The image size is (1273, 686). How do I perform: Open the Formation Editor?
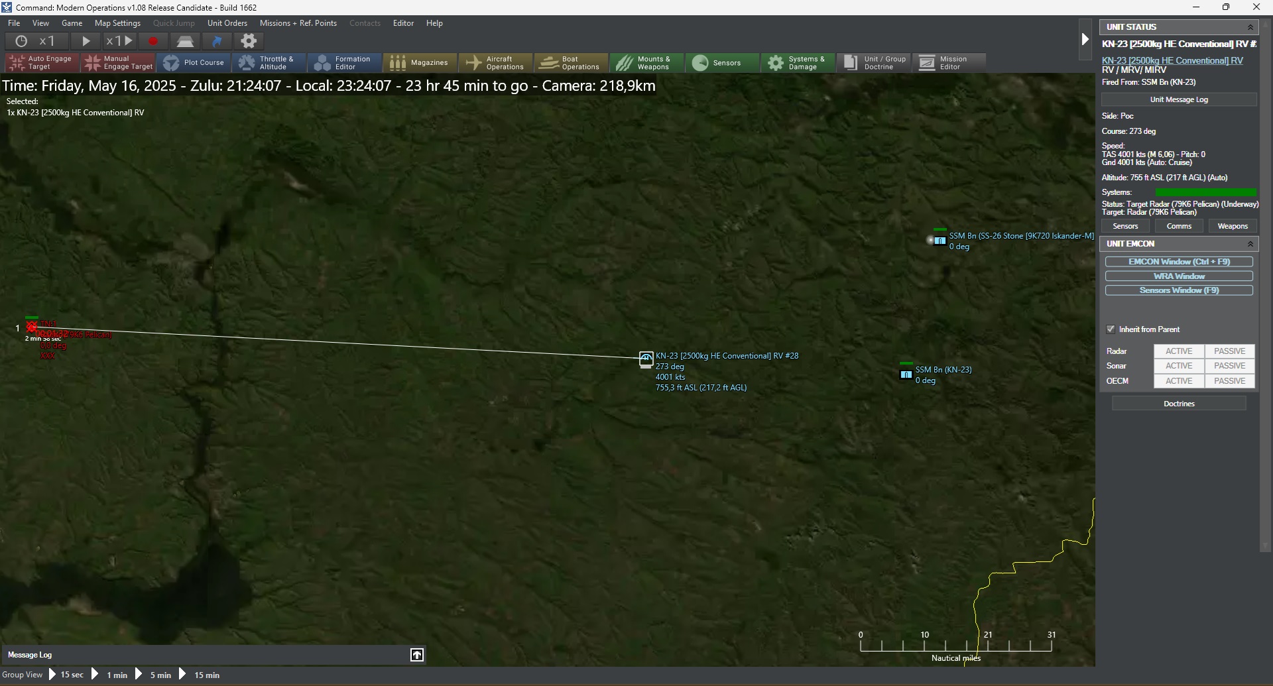[x=344, y=63]
